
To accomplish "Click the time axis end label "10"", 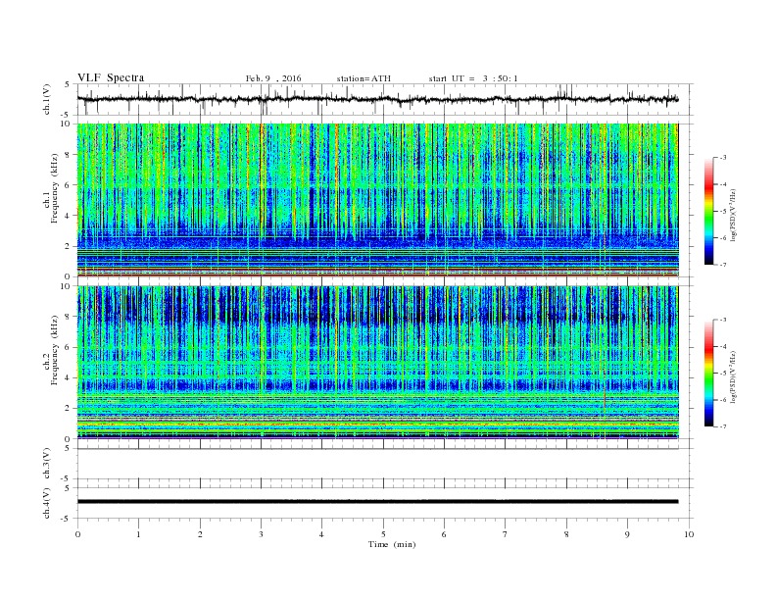I will [x=689, y=534].
